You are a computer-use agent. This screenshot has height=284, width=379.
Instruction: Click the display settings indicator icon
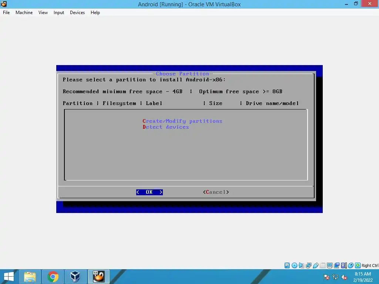[329, 266]
